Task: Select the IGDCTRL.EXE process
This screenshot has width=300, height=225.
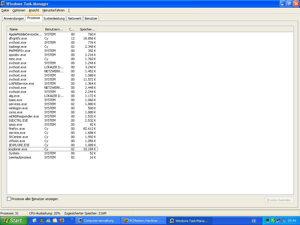Action: point(53,120)
